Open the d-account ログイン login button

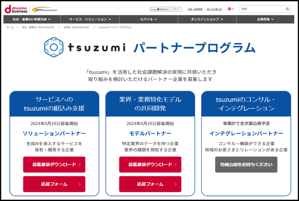click(166, 9)
